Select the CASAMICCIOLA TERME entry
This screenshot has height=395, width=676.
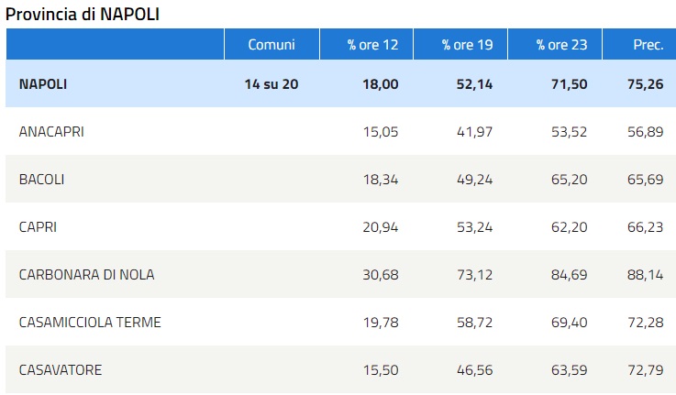click(x=90, y=323)
